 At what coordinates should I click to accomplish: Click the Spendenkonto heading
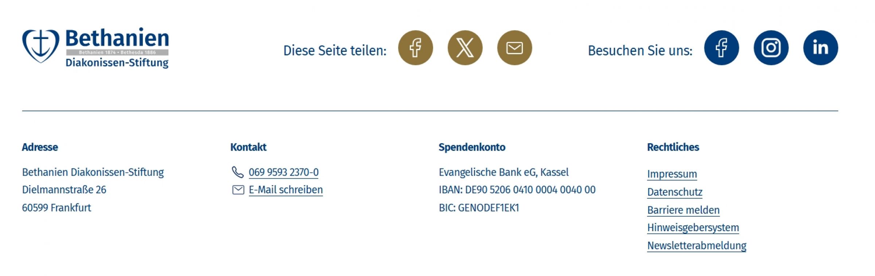(472, 147)
